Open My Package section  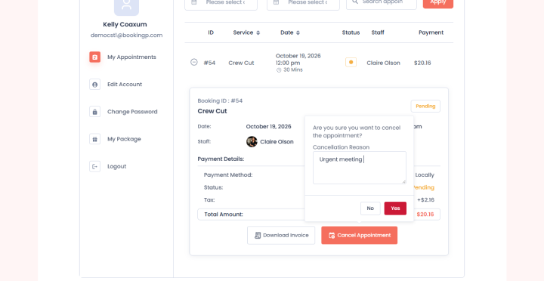click(124, 139)
